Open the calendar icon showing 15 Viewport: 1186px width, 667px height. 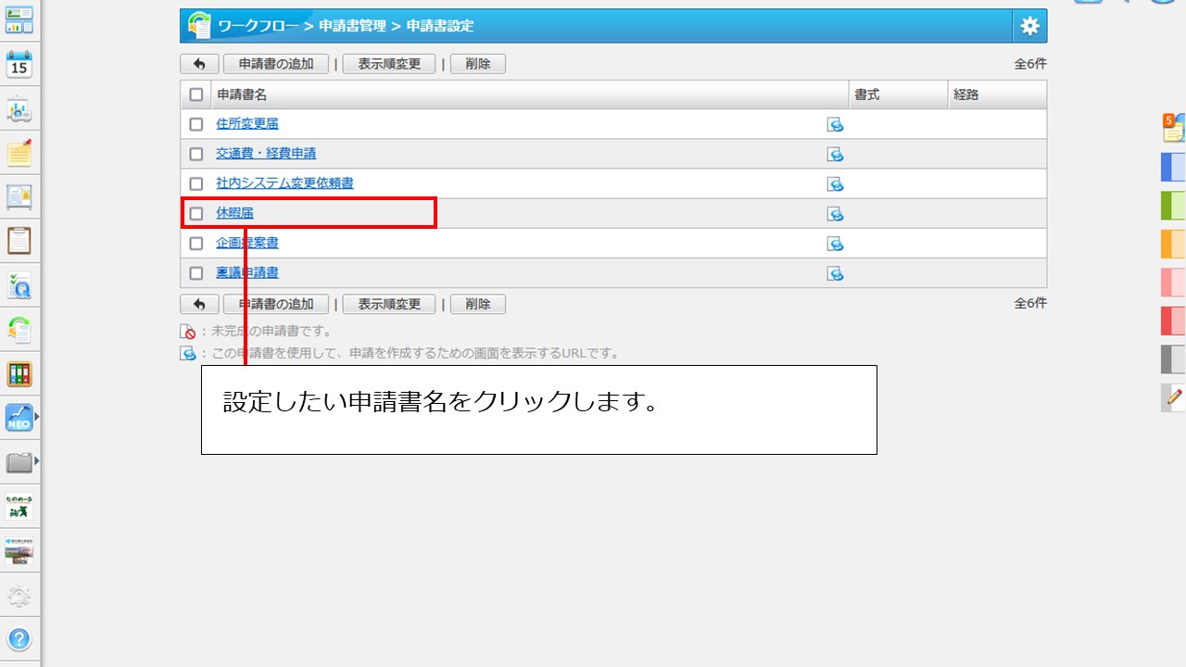click(x=19, y=64)
